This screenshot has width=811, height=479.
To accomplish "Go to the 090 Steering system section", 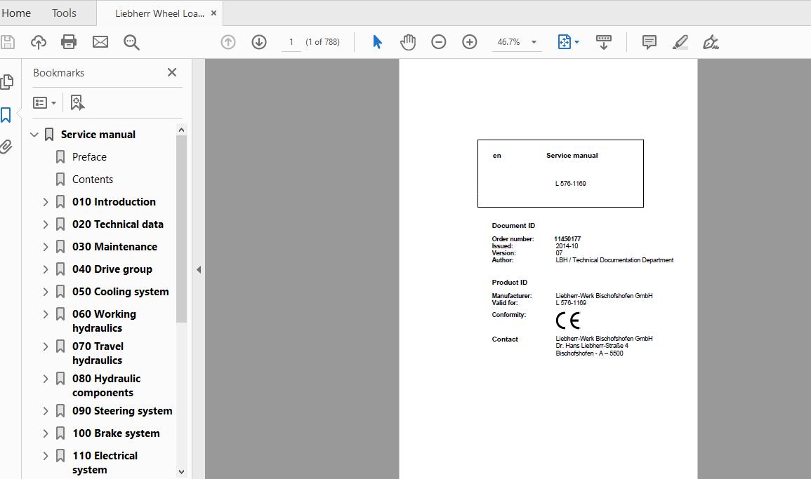I will tap(123, 411).
